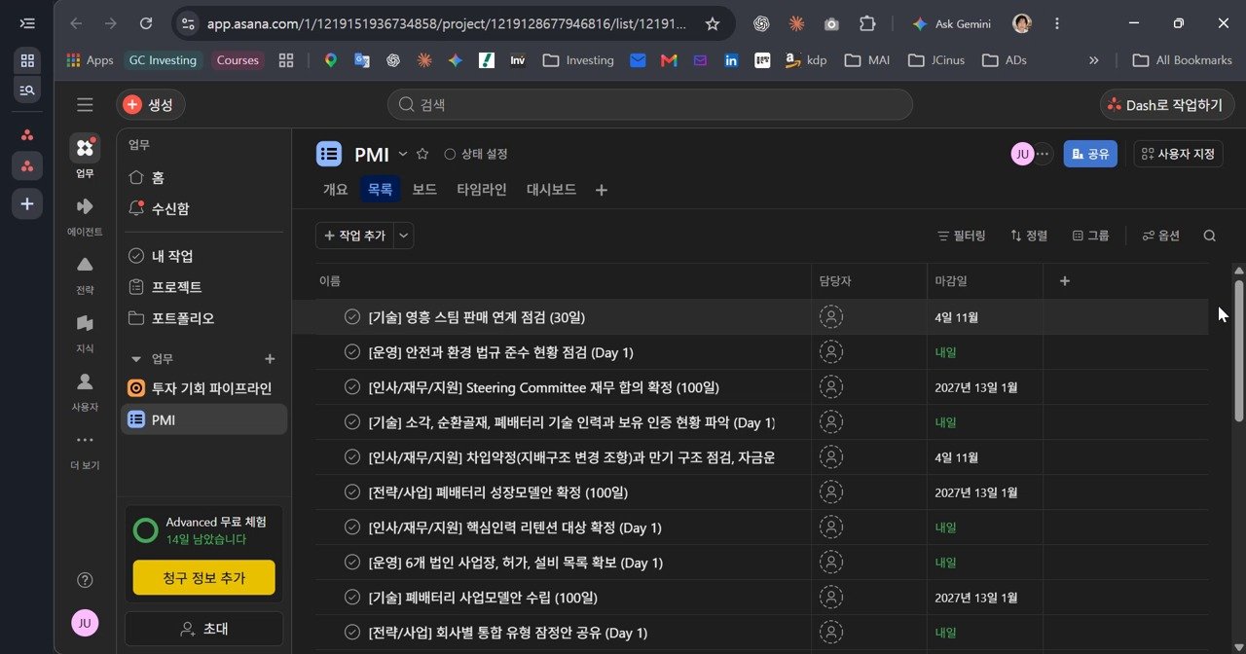The image size is (1246, 654).
Task: Click the JU profile avatar at bottom left
Action: [85, 623]
